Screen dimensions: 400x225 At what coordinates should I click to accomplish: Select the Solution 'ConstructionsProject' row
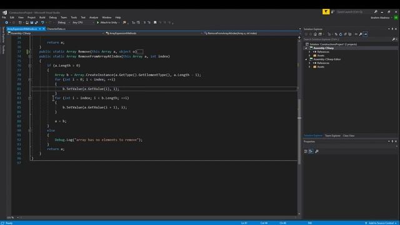[333, 44]
